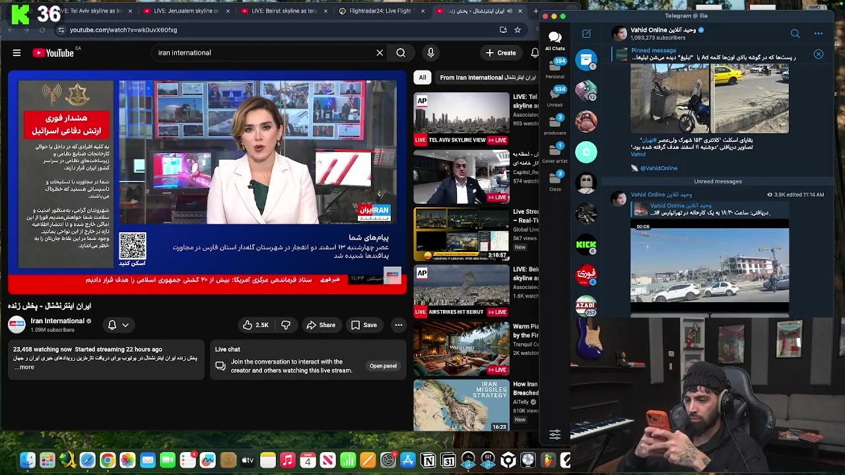
Task: Open a new Chrome tab
Action: pyautogui.click(x=535, y=11)
